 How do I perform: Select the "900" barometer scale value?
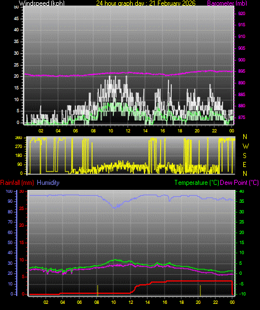click(x=242, y=60)
